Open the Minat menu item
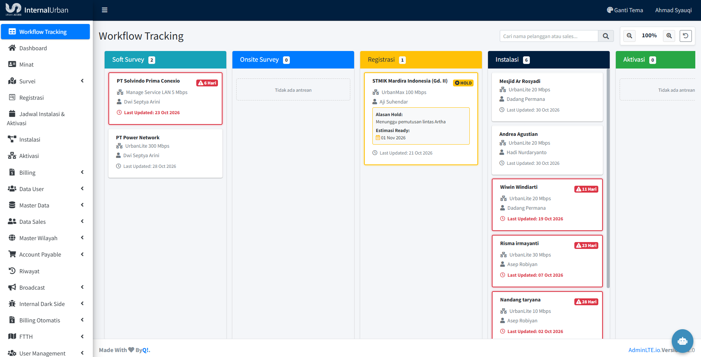The image size is (701, 357). tap(46, 64)
